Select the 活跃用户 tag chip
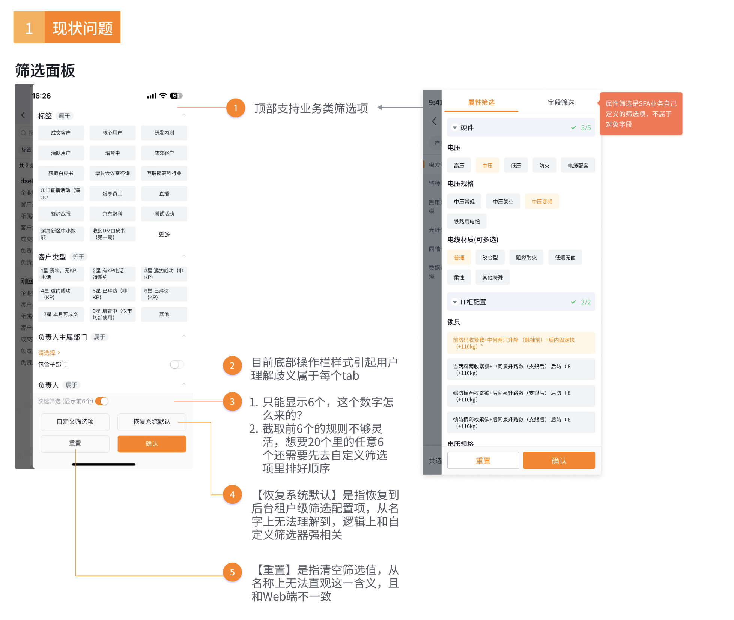 tap(61, 153)
